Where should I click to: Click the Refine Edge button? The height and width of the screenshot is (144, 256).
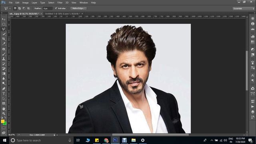[x=78, y=8]
